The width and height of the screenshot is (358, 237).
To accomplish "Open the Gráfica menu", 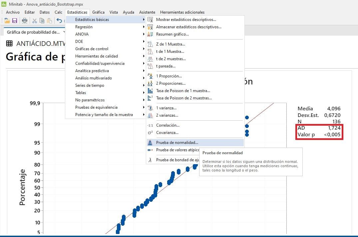I will pos(98,12).
